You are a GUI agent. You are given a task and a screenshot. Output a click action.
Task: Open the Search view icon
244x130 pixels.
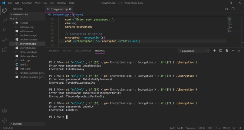(5, 20)
